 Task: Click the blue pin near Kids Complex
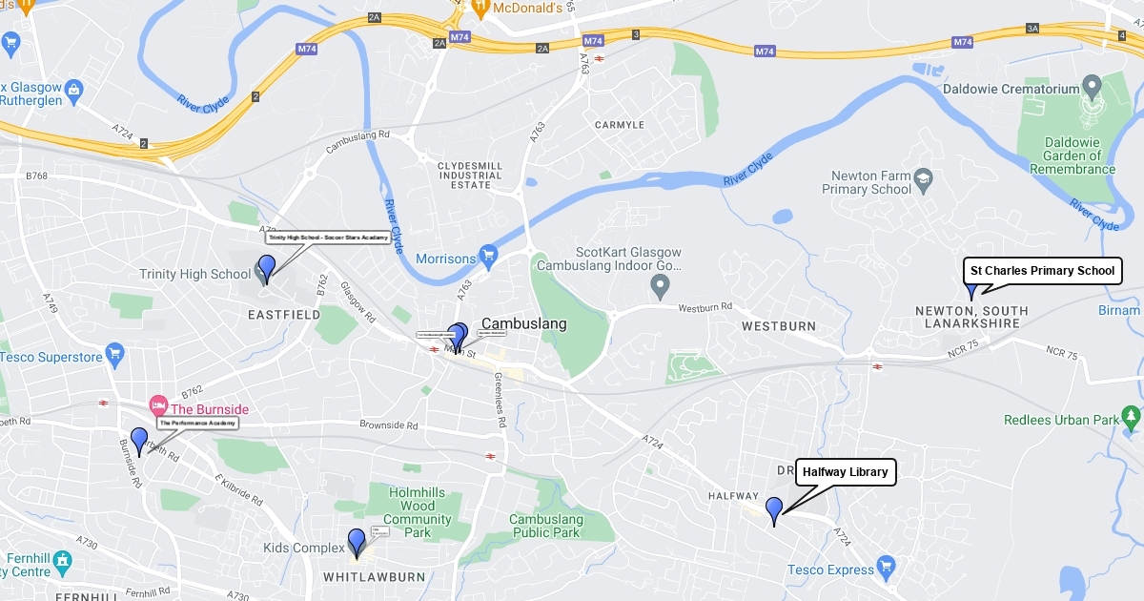357,542
